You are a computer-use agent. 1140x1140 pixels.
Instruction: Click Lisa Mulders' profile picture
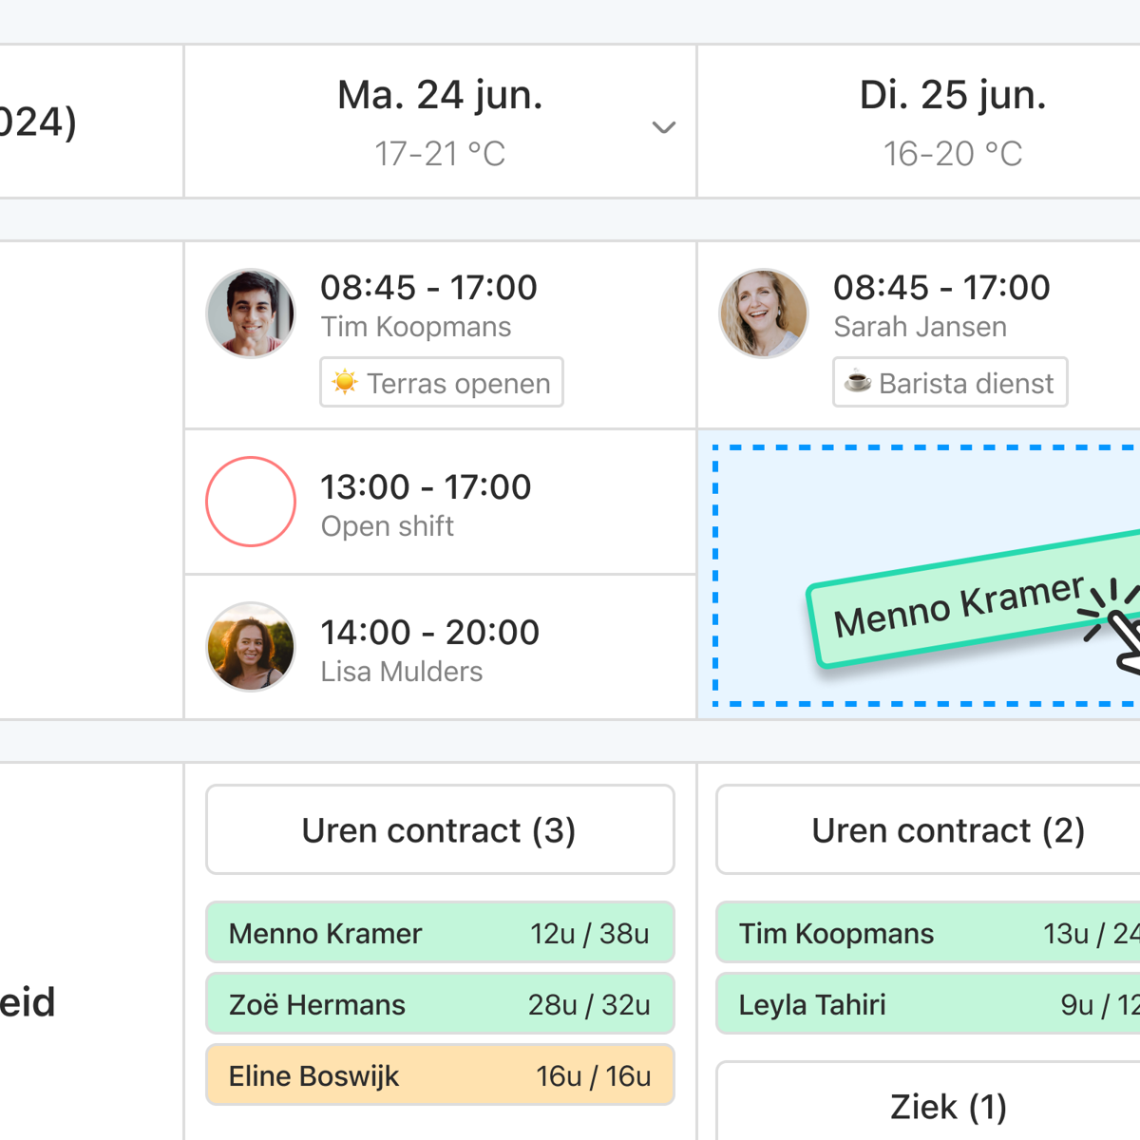[x=251, y=647]
